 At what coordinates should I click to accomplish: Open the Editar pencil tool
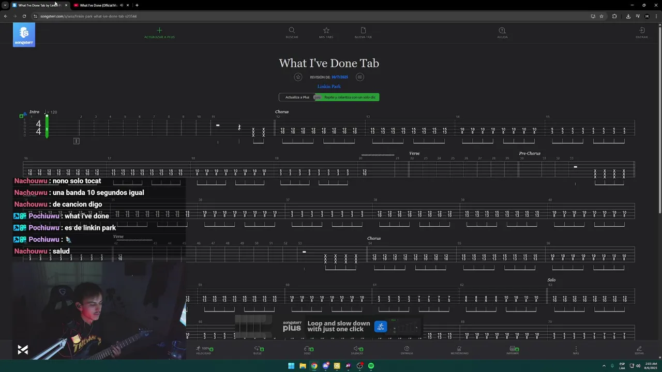(639, 350)
